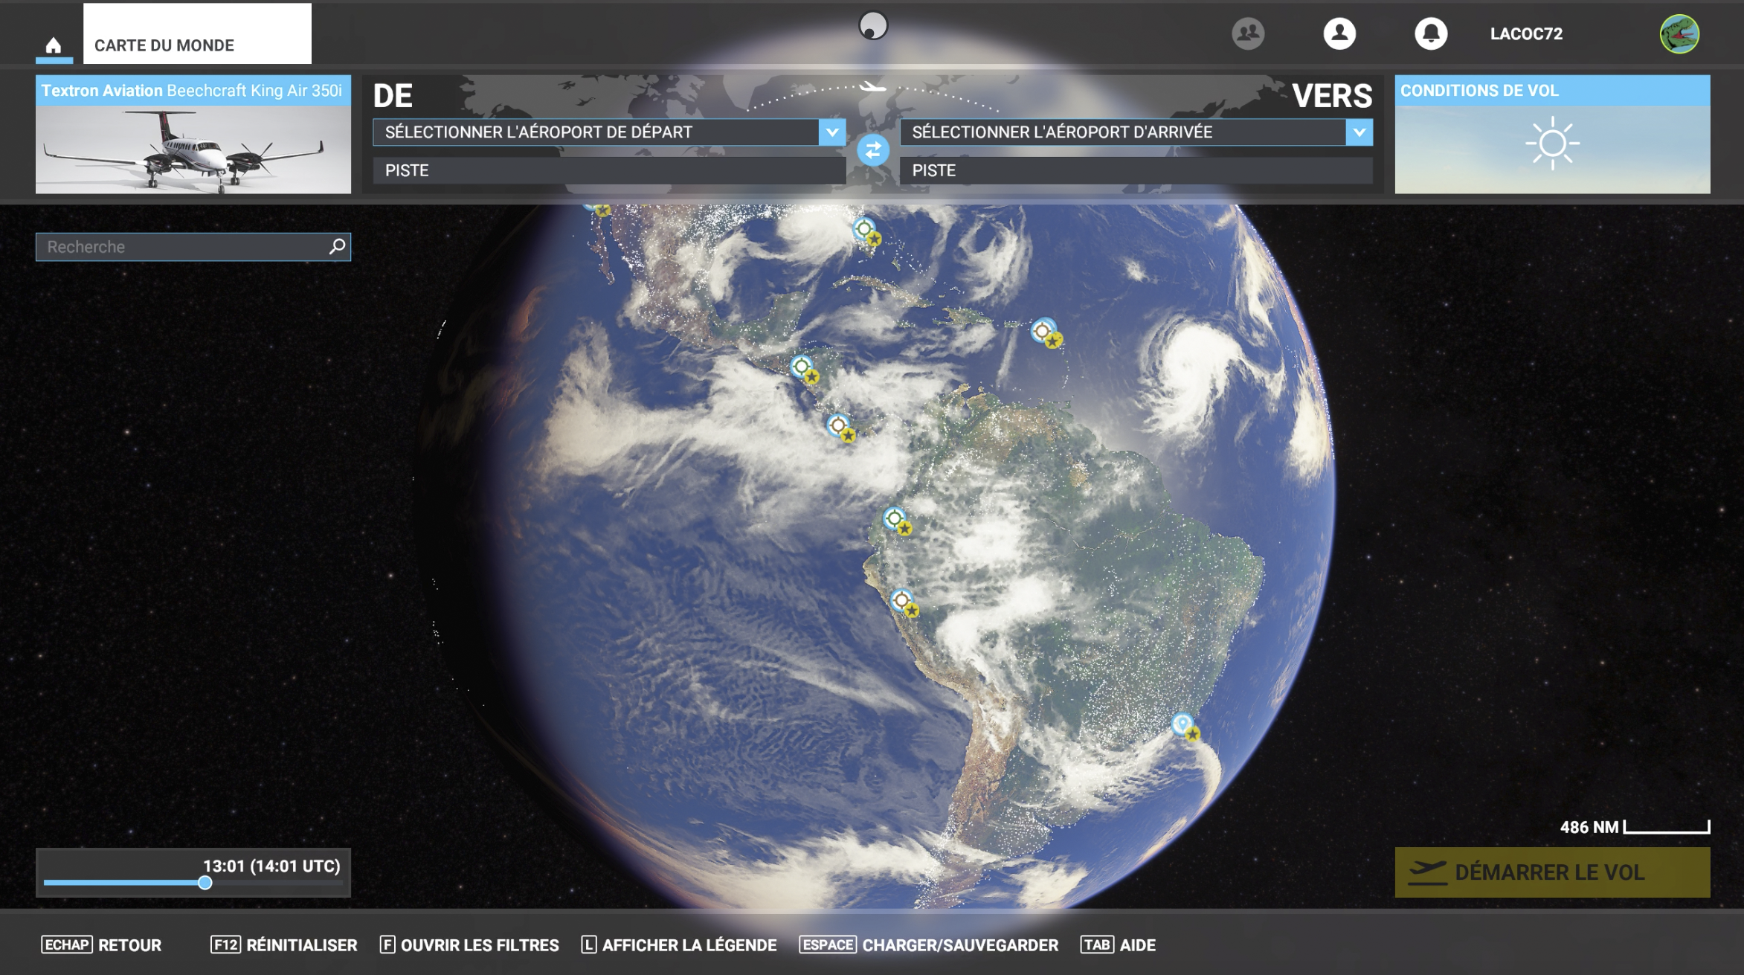
Task: Open the multiplayer group icon
Action: coord(1248,33)
